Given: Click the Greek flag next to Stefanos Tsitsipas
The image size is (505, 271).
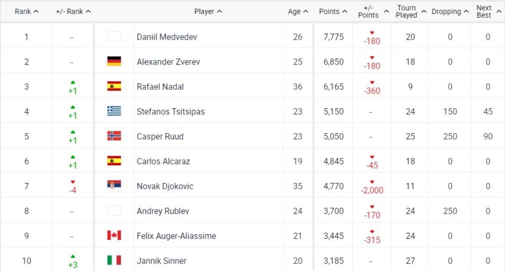Looking at the screenshot, I should (x=114, y=111).
